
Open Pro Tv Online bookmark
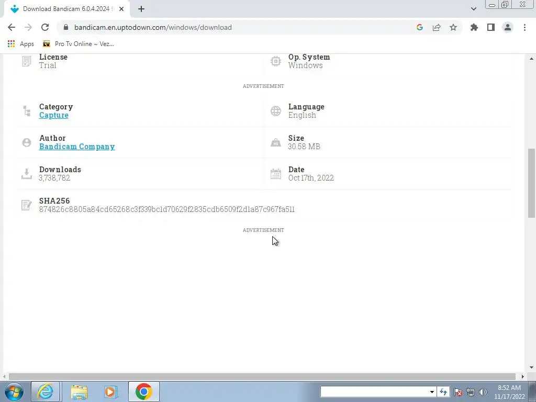(79, 44)
